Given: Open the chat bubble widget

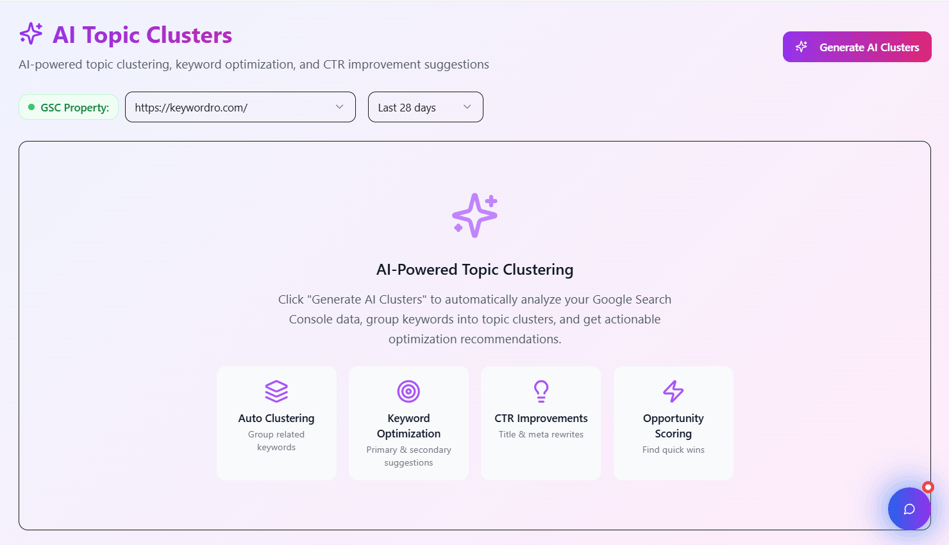Looking at the screenshot, I should coord(909,508).
